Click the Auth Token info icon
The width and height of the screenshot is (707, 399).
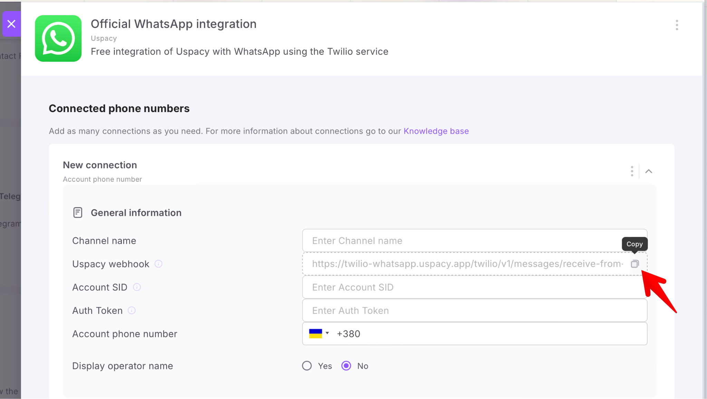point(132,310)
